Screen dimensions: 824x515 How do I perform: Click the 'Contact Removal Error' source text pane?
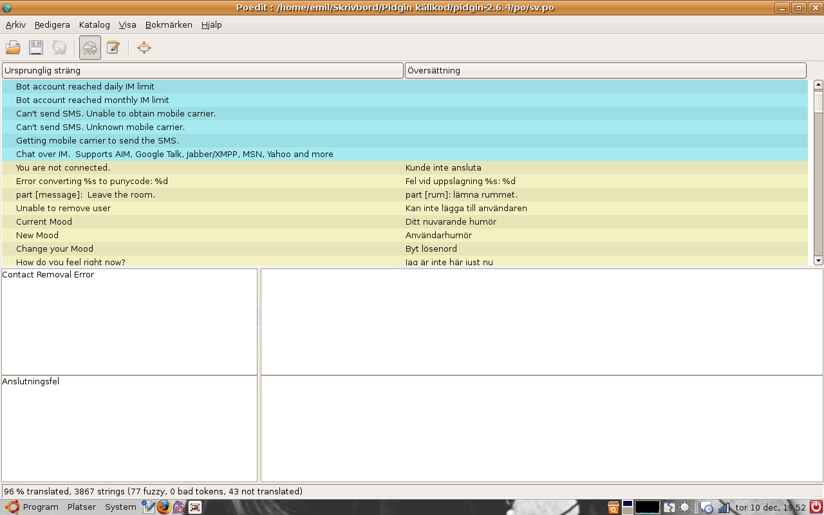(129, 321)
